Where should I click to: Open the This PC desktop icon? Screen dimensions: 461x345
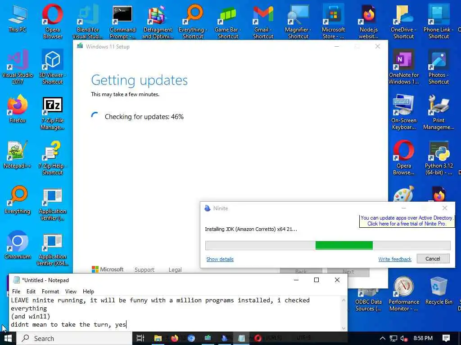click(18, 18)
